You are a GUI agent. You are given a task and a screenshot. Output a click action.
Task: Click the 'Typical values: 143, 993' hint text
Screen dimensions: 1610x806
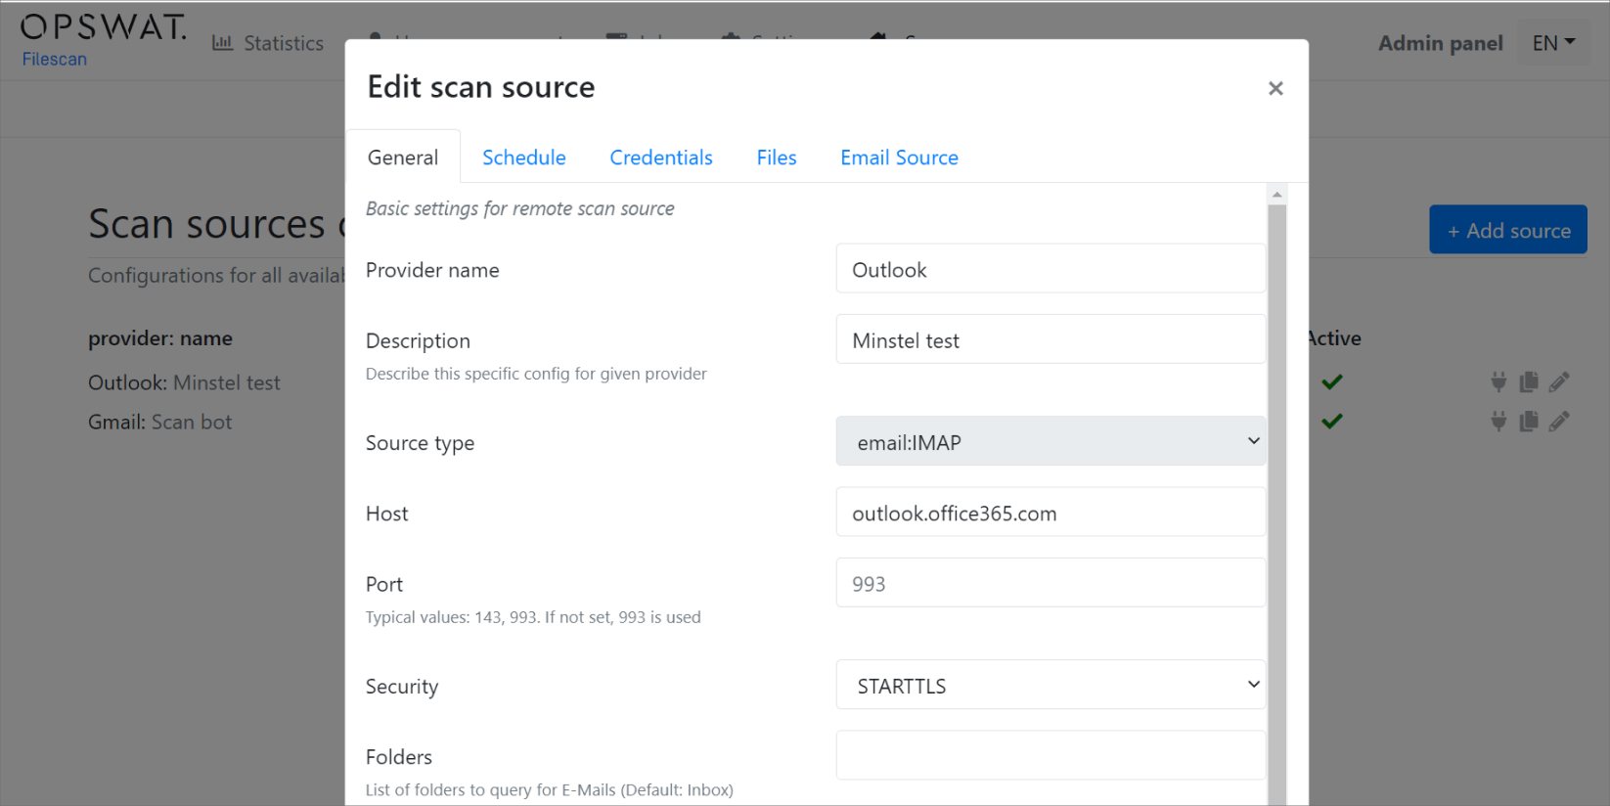tap(533, 617)
